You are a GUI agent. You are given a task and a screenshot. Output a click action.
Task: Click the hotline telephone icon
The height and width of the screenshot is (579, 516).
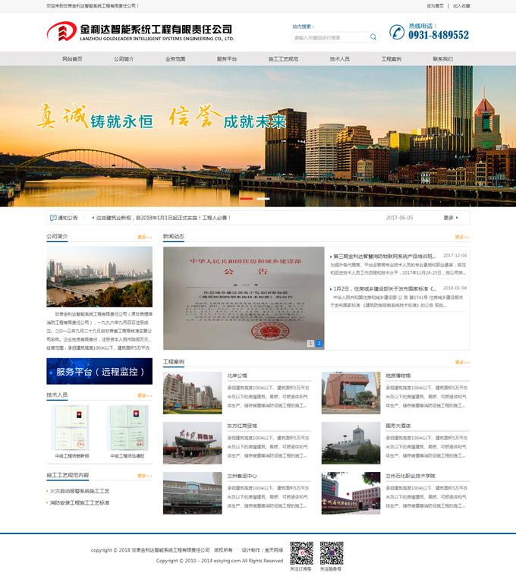(x=397, y=32)
